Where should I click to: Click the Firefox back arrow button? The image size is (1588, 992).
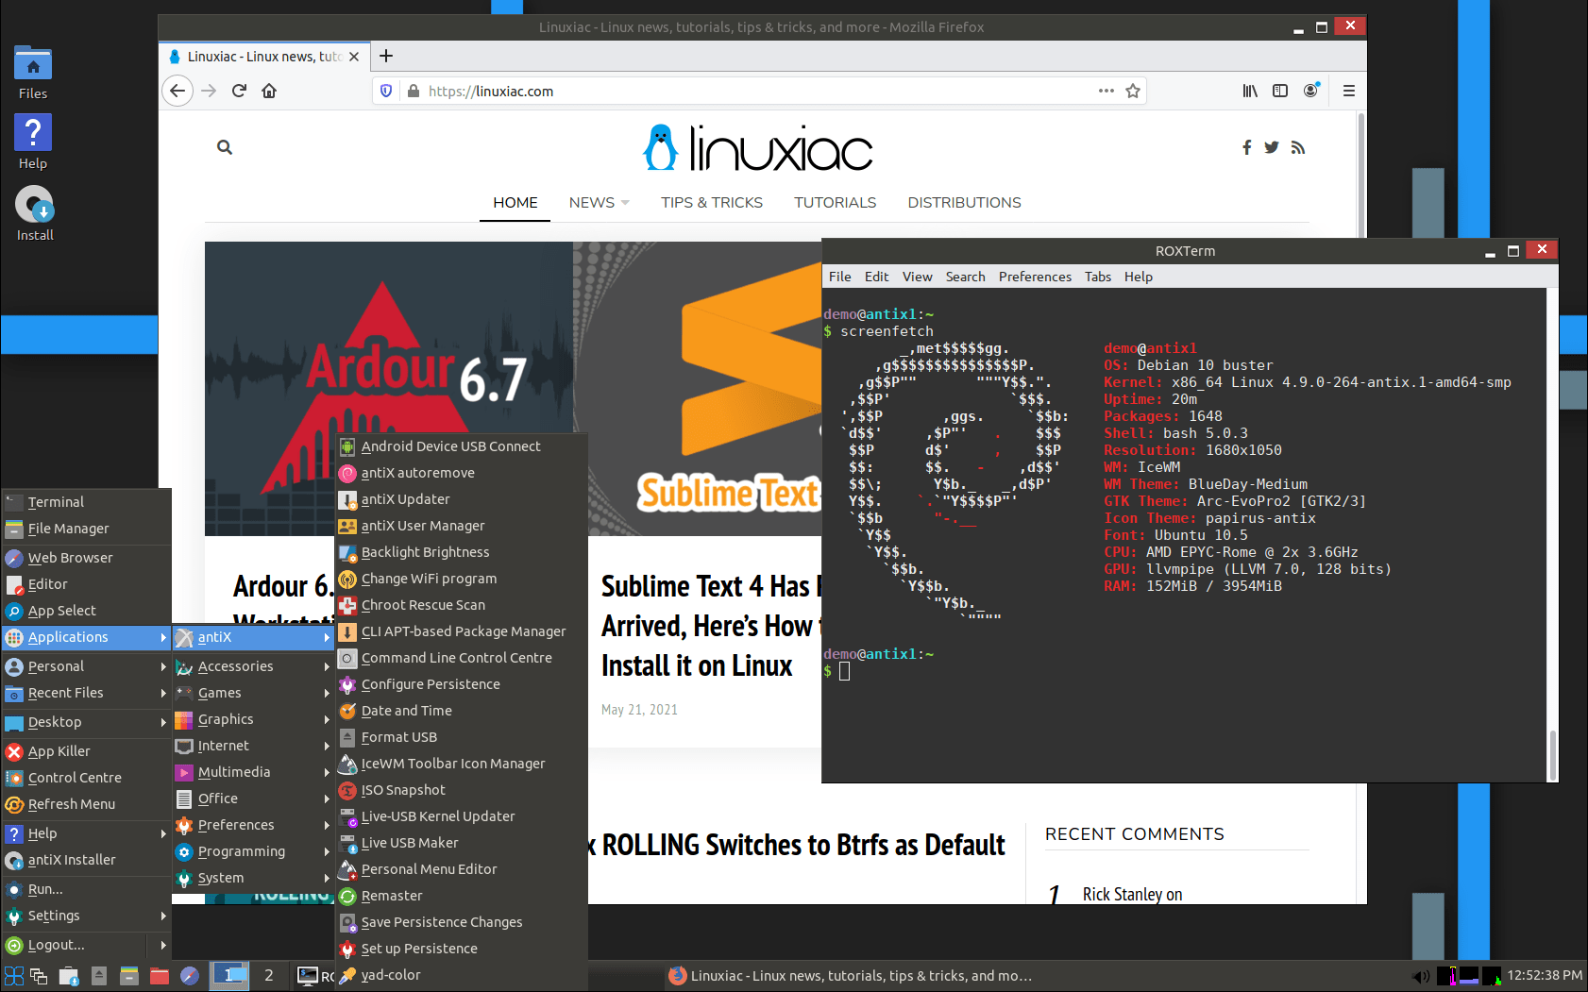177,91
